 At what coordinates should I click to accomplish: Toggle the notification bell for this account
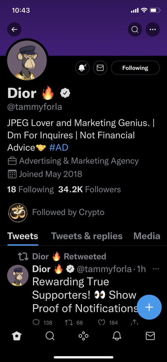tap(82, 68)
